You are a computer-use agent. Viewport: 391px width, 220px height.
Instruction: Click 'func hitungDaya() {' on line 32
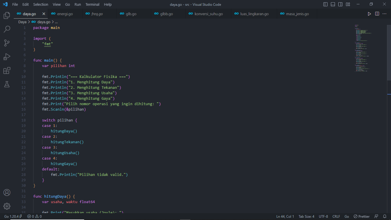click(54, 197)
